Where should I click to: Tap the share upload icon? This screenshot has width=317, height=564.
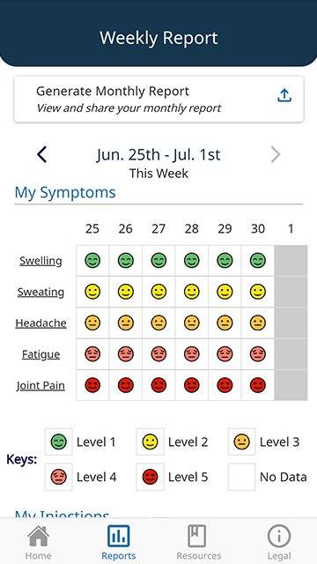click(284, 96)
